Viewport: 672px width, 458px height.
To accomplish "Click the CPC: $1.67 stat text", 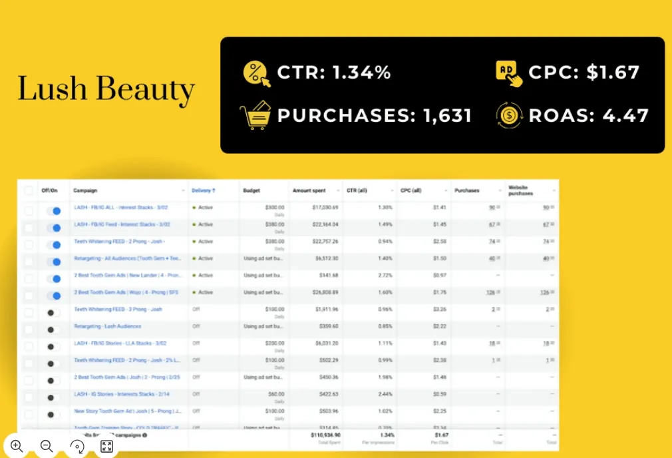I will click(584, 73).
